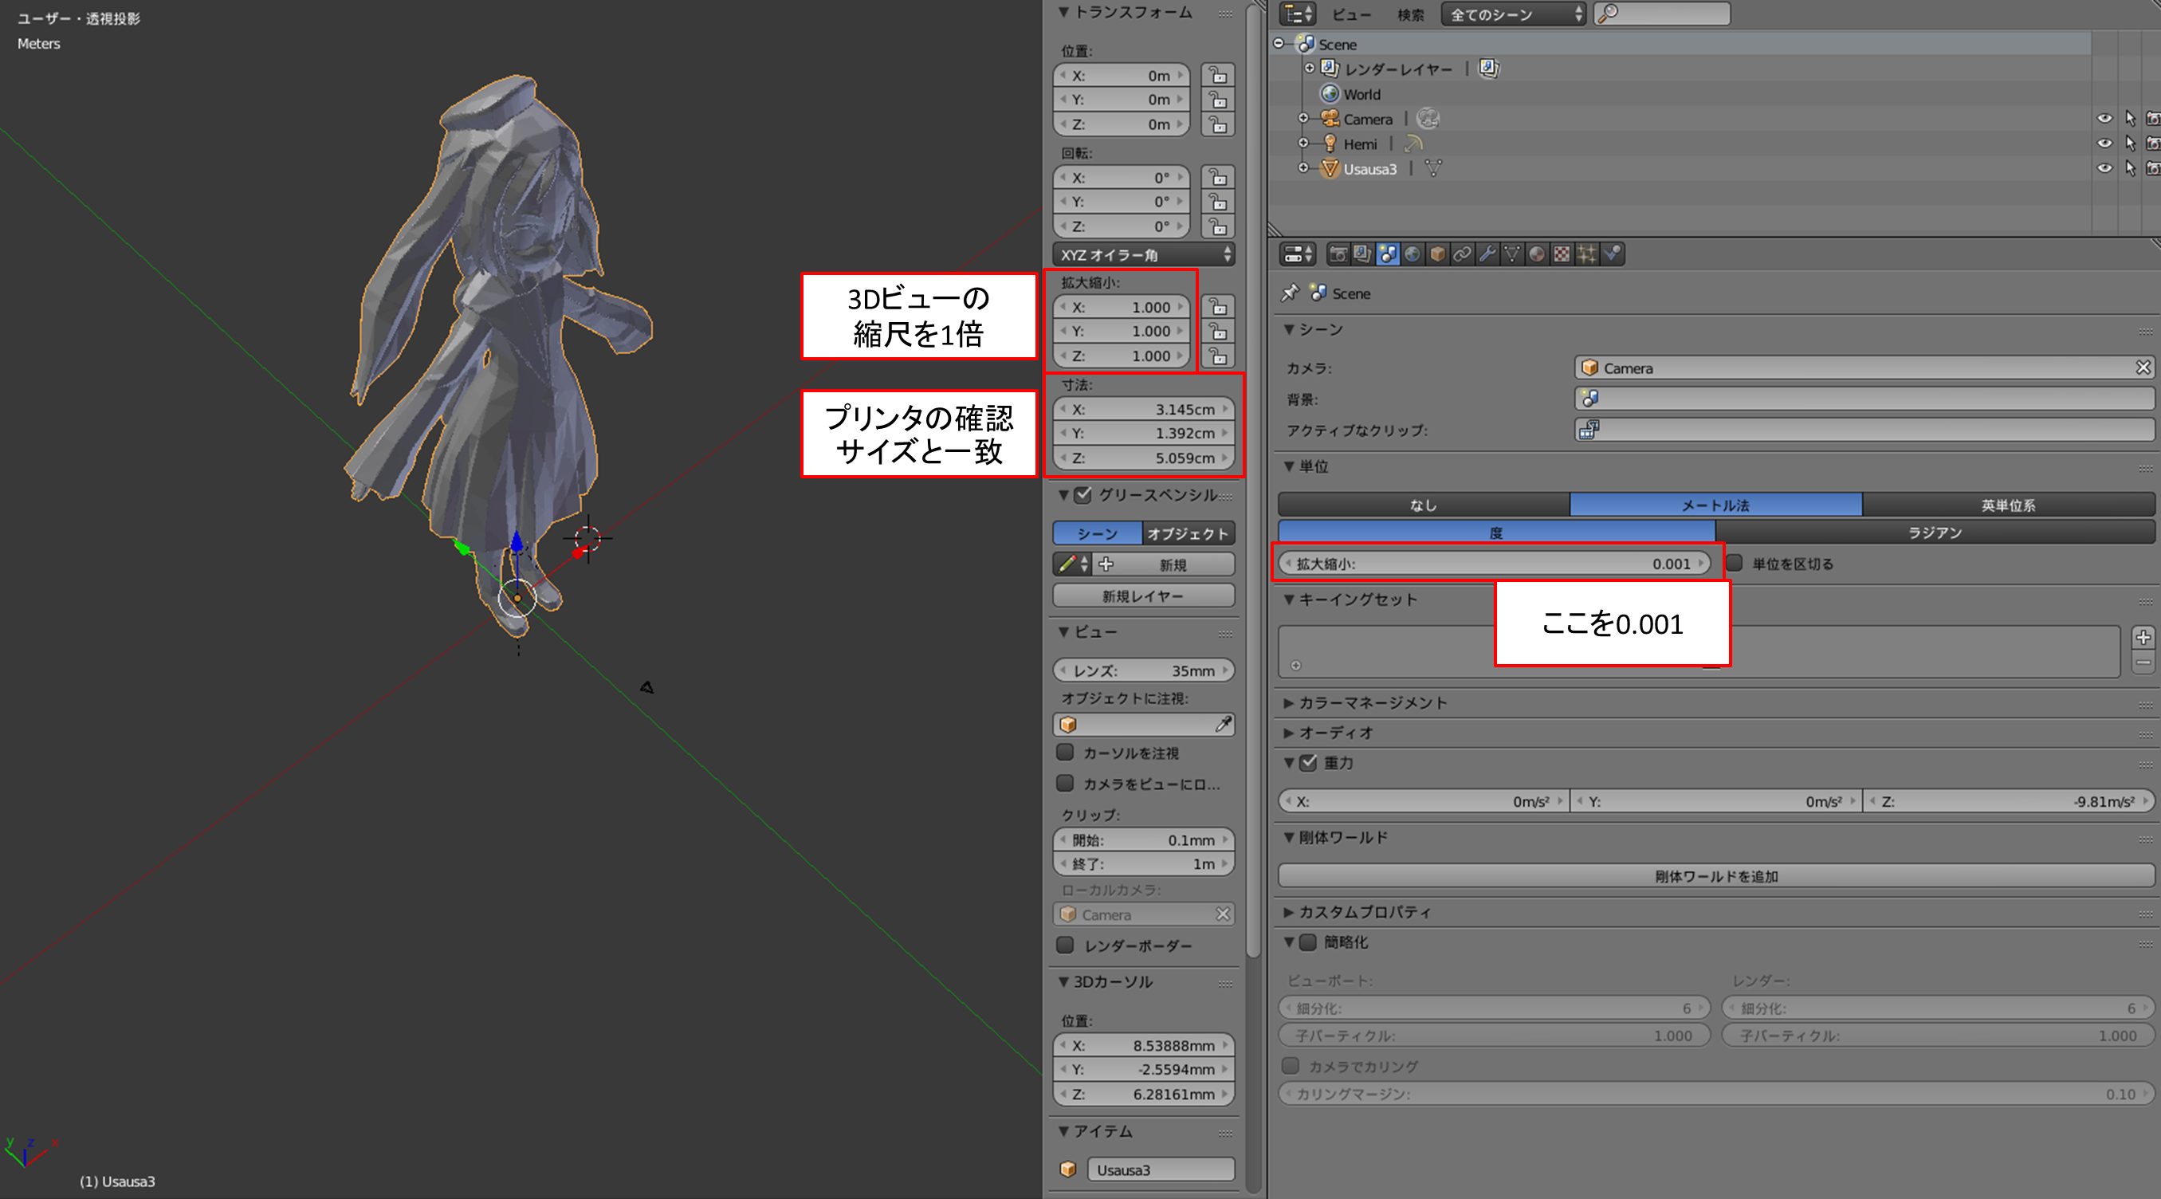Click the 剛体ワールドを追加 button
This screenshot has width=2161, height=1199.
[x=1715, y=876]
